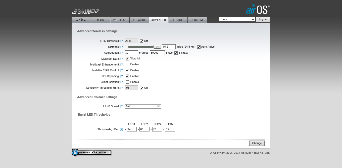Viewport: 342px width, 168px height.
Task: Disable Extra Reporting checkbox
Action: 127,76
